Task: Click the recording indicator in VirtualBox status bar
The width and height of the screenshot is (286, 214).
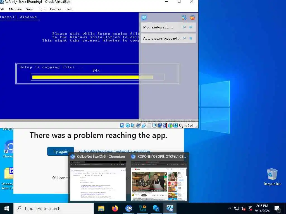Action: (159, 125)
